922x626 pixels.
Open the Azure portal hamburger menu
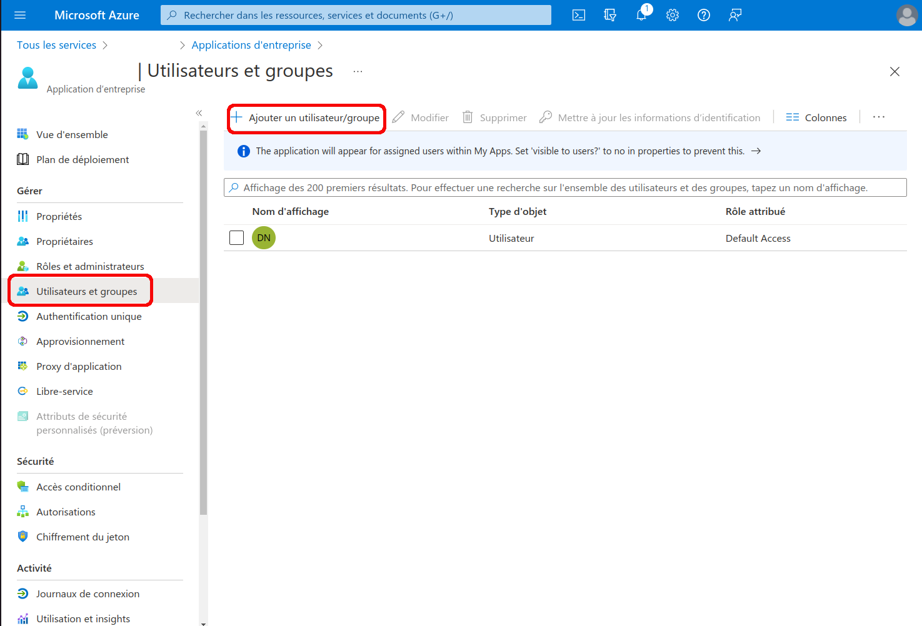pyautogui.click(x=20, y=15)
